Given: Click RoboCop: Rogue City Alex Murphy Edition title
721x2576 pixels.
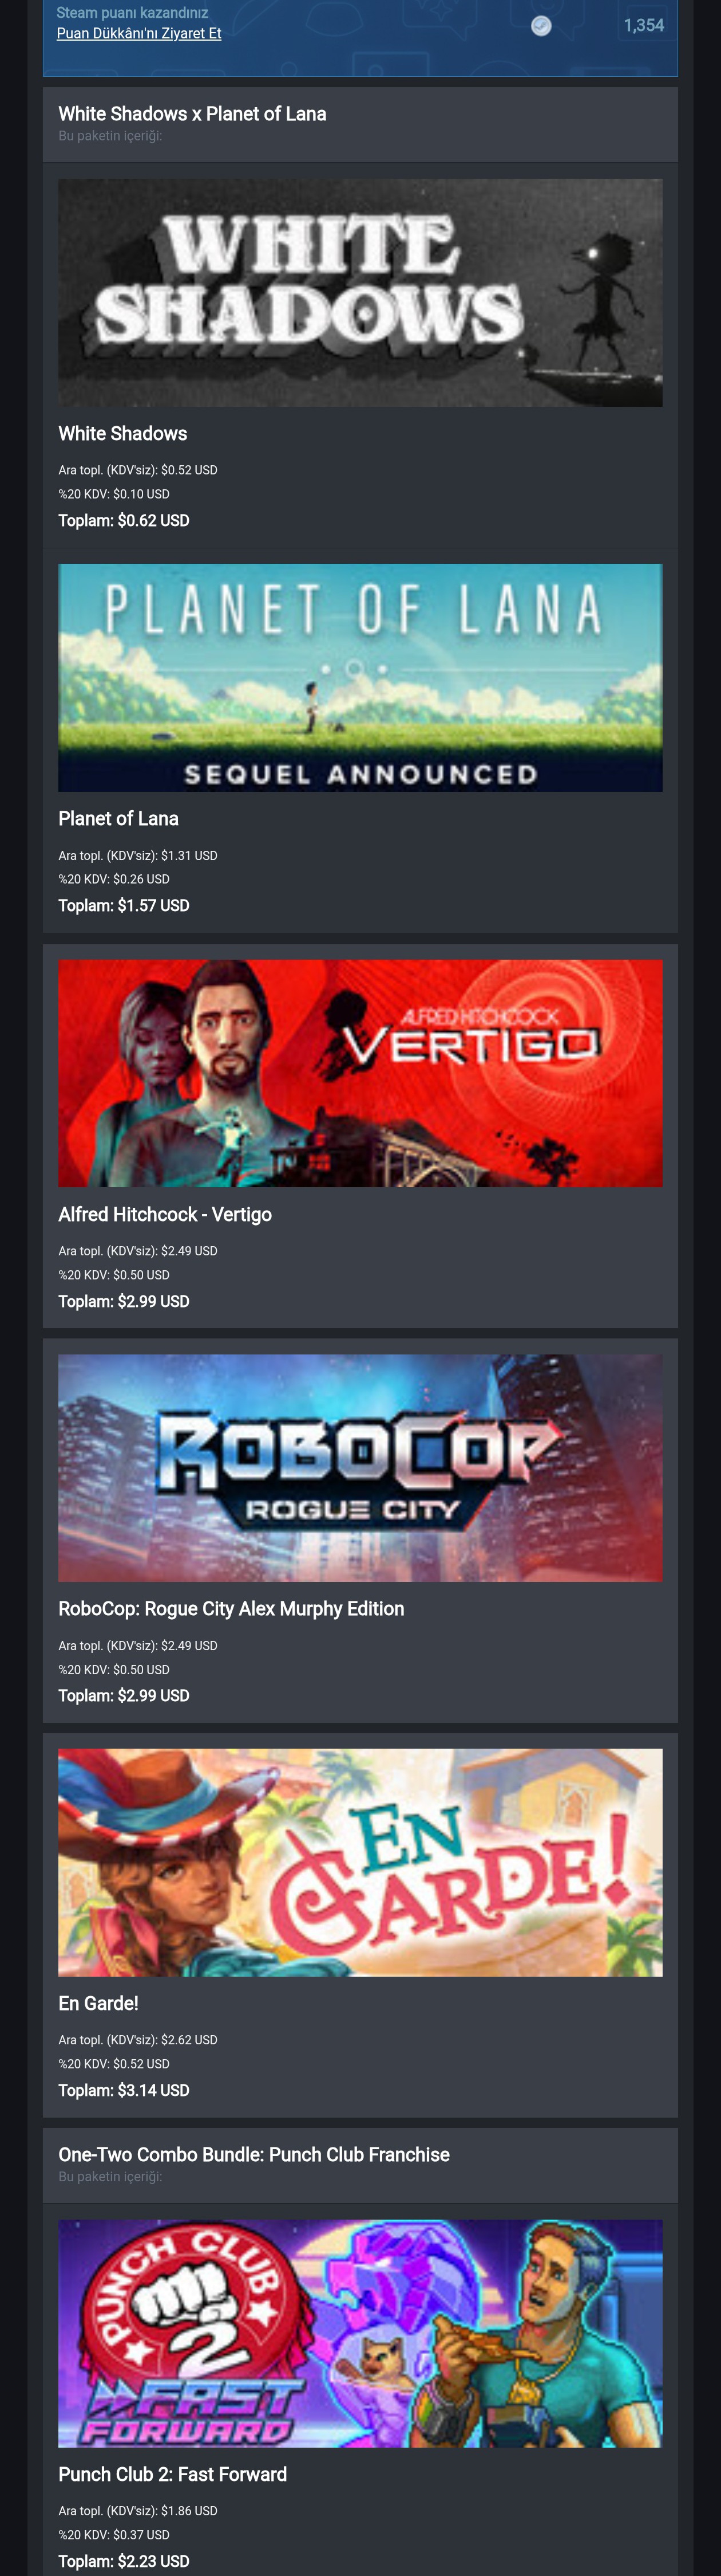Looking at the screenshot, I should click(231, 1608).
